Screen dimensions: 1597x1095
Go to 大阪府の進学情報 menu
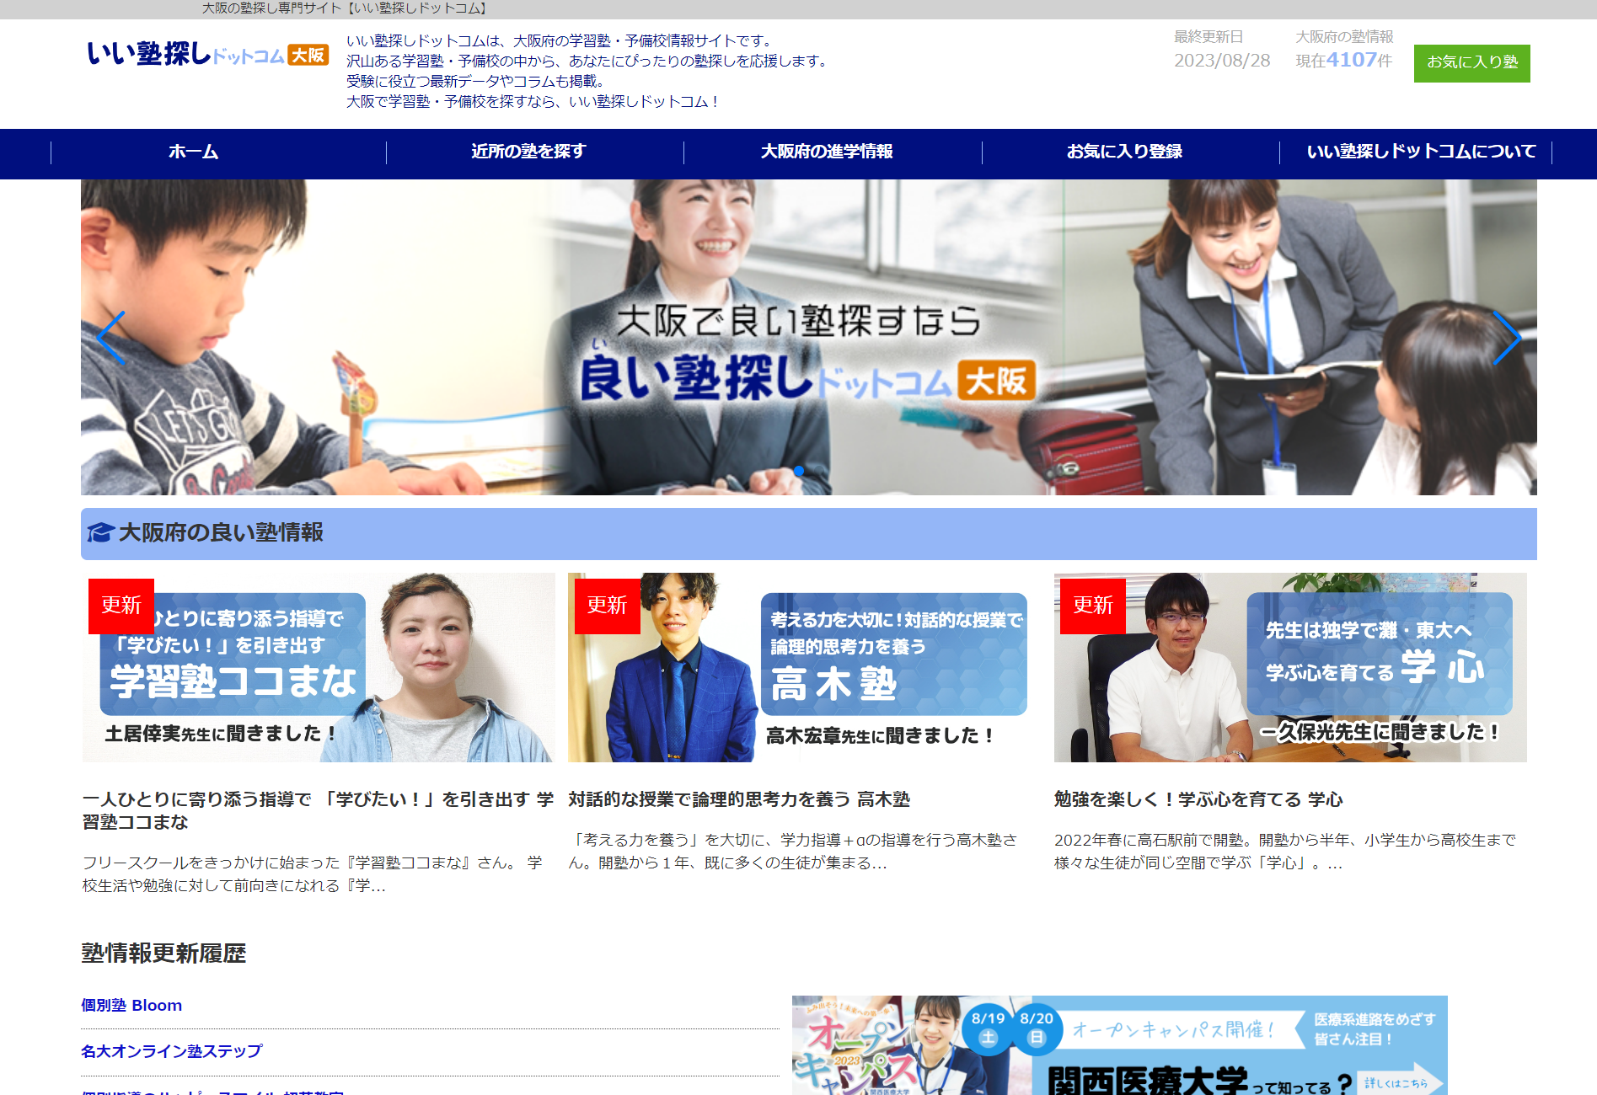pos(827,152)
